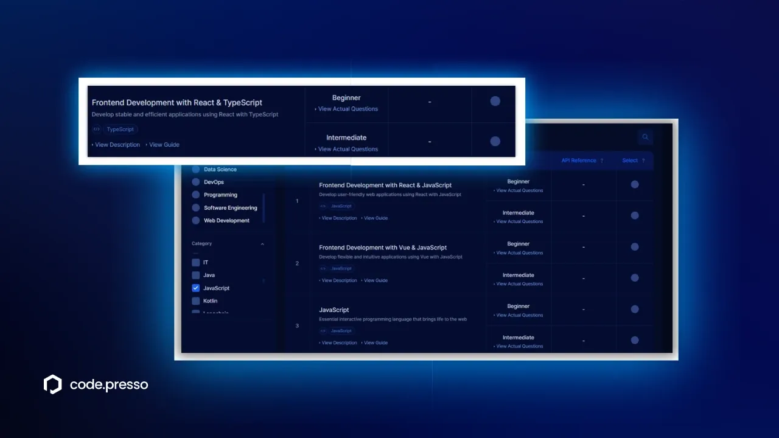This screenshot has width=779, height=438.
Task: Select the DevOps radio option
Action: point(196,182)
